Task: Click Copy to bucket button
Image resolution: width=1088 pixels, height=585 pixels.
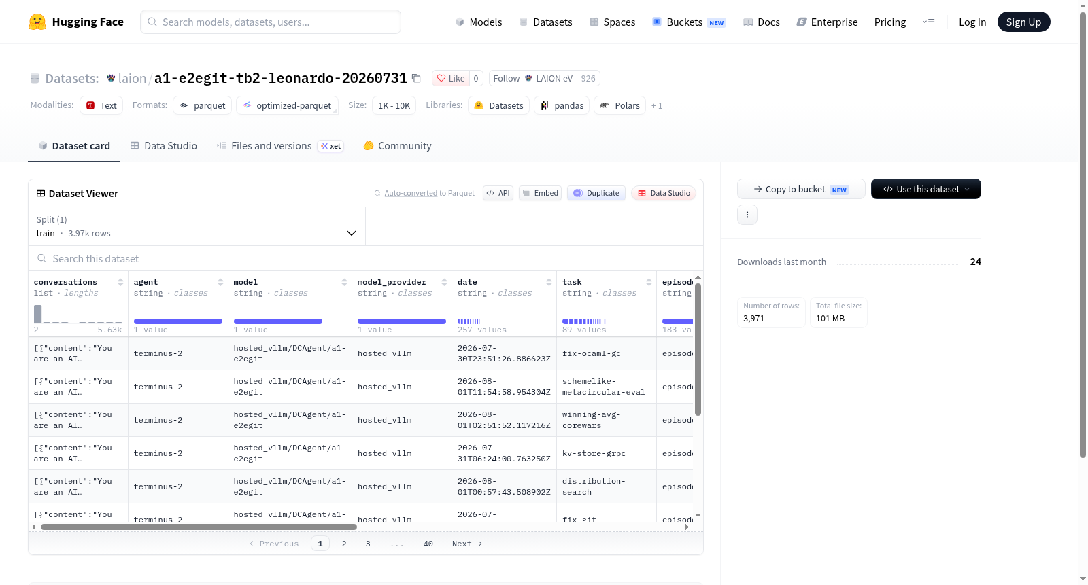Action: coord(801,189)
